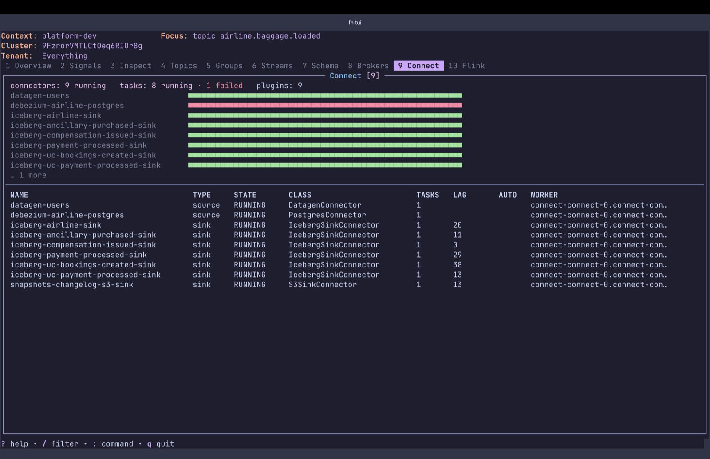The width and height of the screenshot is (710, 459).
Task: Click the RUNNING state of snapshots-changelog-s3-sink
Action: tap(249, 285)
